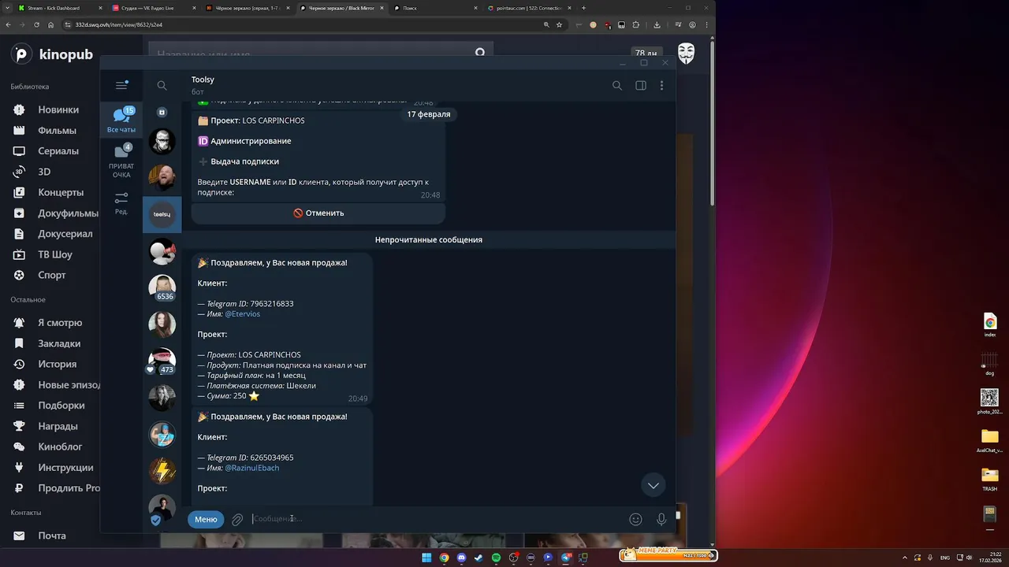
Task: Click the kinopub logo
Action: [x=53, y=54]
